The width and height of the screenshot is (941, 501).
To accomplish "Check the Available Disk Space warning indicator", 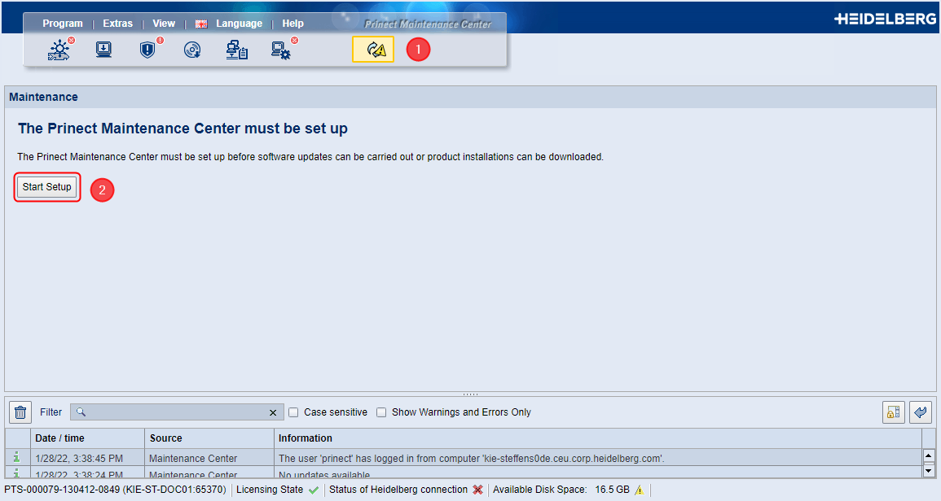I will coord(640,490).
